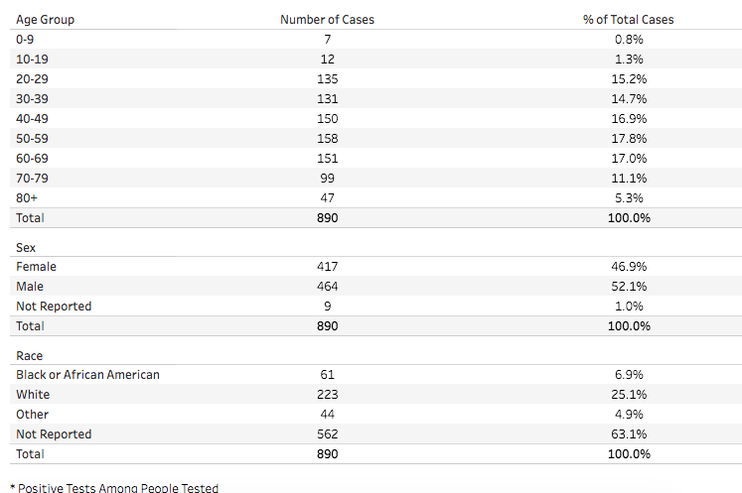Select the 63.1% percentage cell

pyautogui.click(x=630, y=434)
